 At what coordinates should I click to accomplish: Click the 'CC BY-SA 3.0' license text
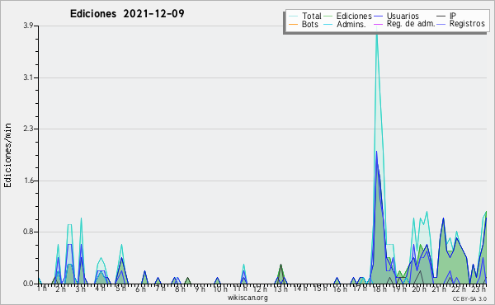pyautogui.click(x=469, y=298)
